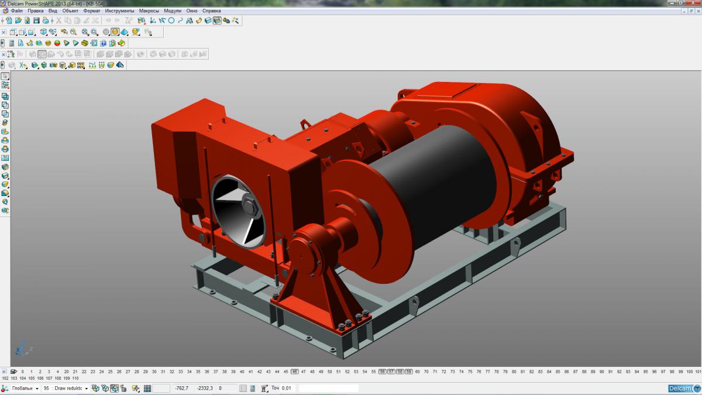The height and width of the screenshot is (395, 702).
Task: Toggle level 100 on the levels bar
Action: tap(689, 372)
